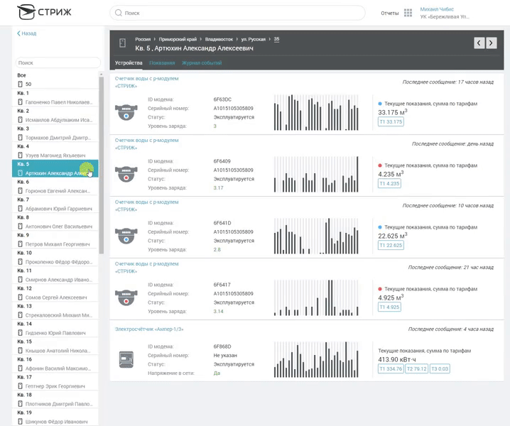
Task: Click the 413.90 кВт·ч reading
Action: pyautogui.click(x=397, y=359)
